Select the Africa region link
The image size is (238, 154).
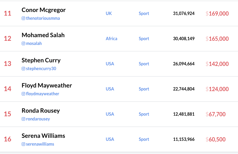coord(111,39)
